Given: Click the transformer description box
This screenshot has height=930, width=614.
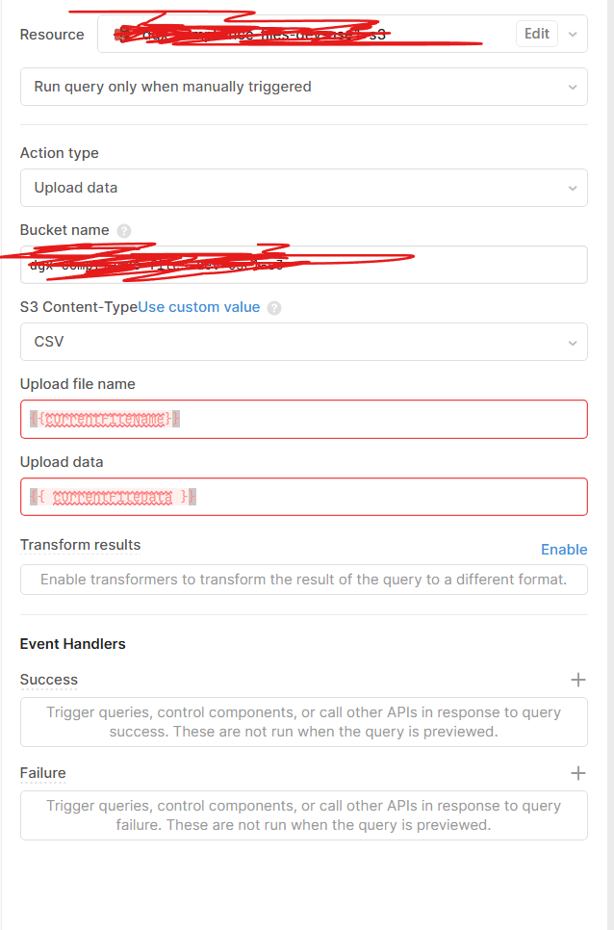Looking at the screenshot, I should pos(303,580).
